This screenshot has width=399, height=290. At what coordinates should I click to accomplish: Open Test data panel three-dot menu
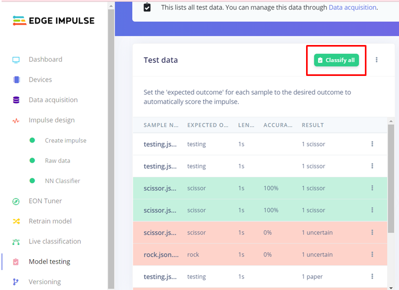[x=376, y=60]
